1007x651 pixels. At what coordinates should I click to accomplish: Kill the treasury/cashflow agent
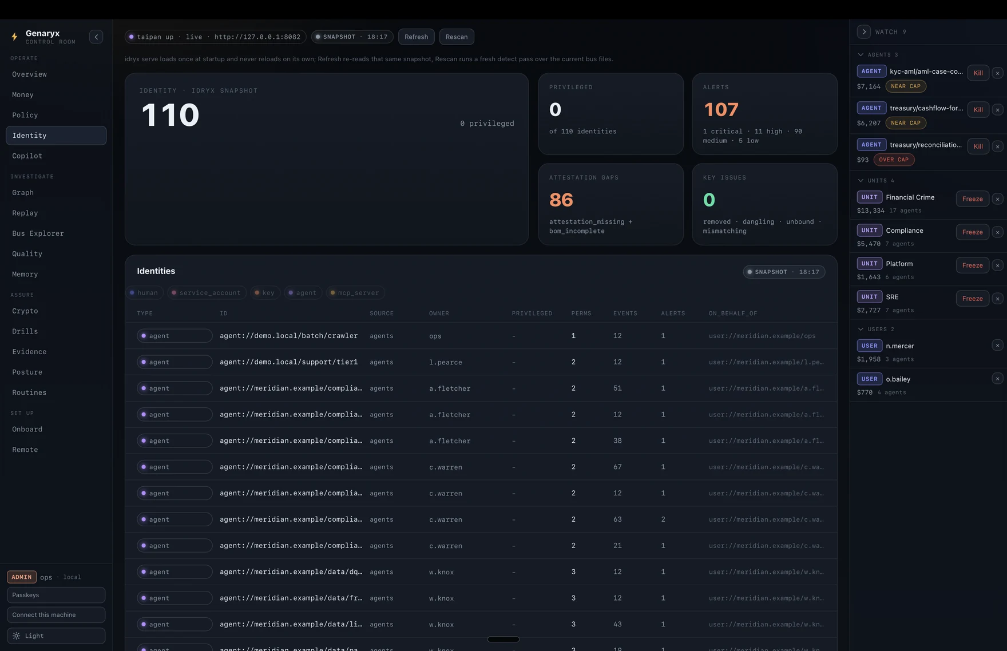pos(978,110)
